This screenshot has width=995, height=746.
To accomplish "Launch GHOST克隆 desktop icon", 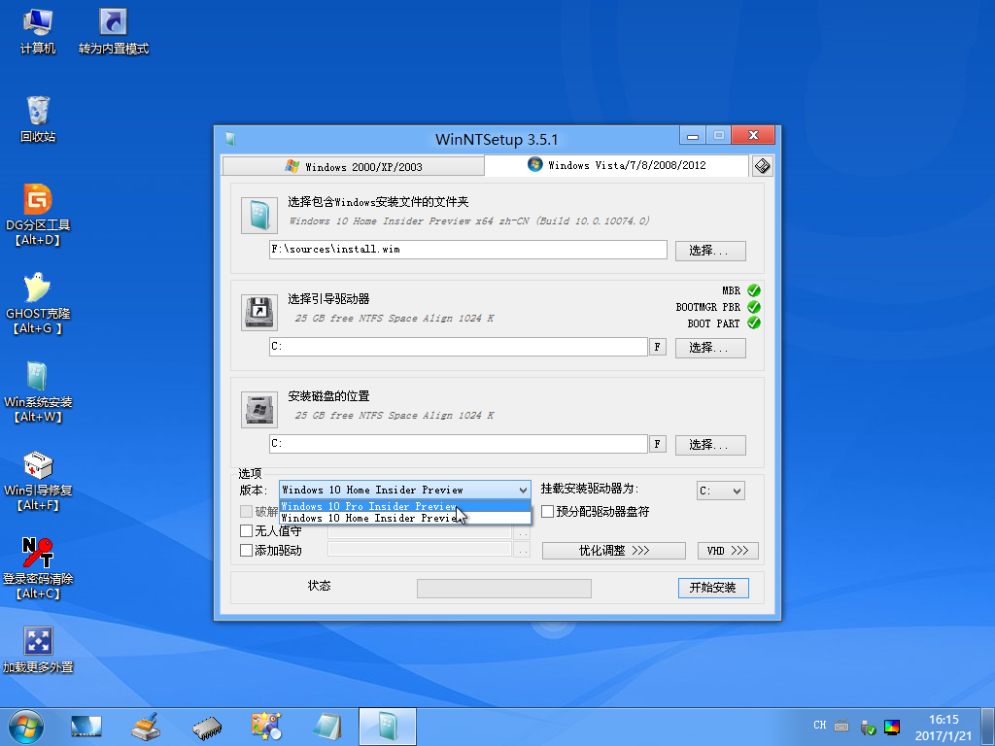I will tap(38, 304).
